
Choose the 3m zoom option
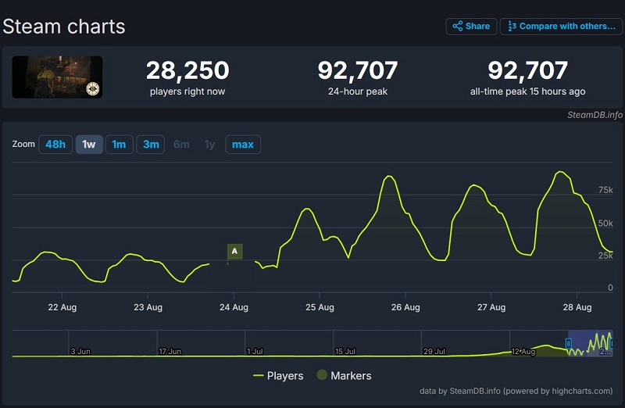(151, 145)
